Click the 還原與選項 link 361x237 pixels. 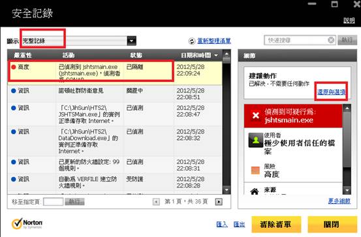(331, 92)
